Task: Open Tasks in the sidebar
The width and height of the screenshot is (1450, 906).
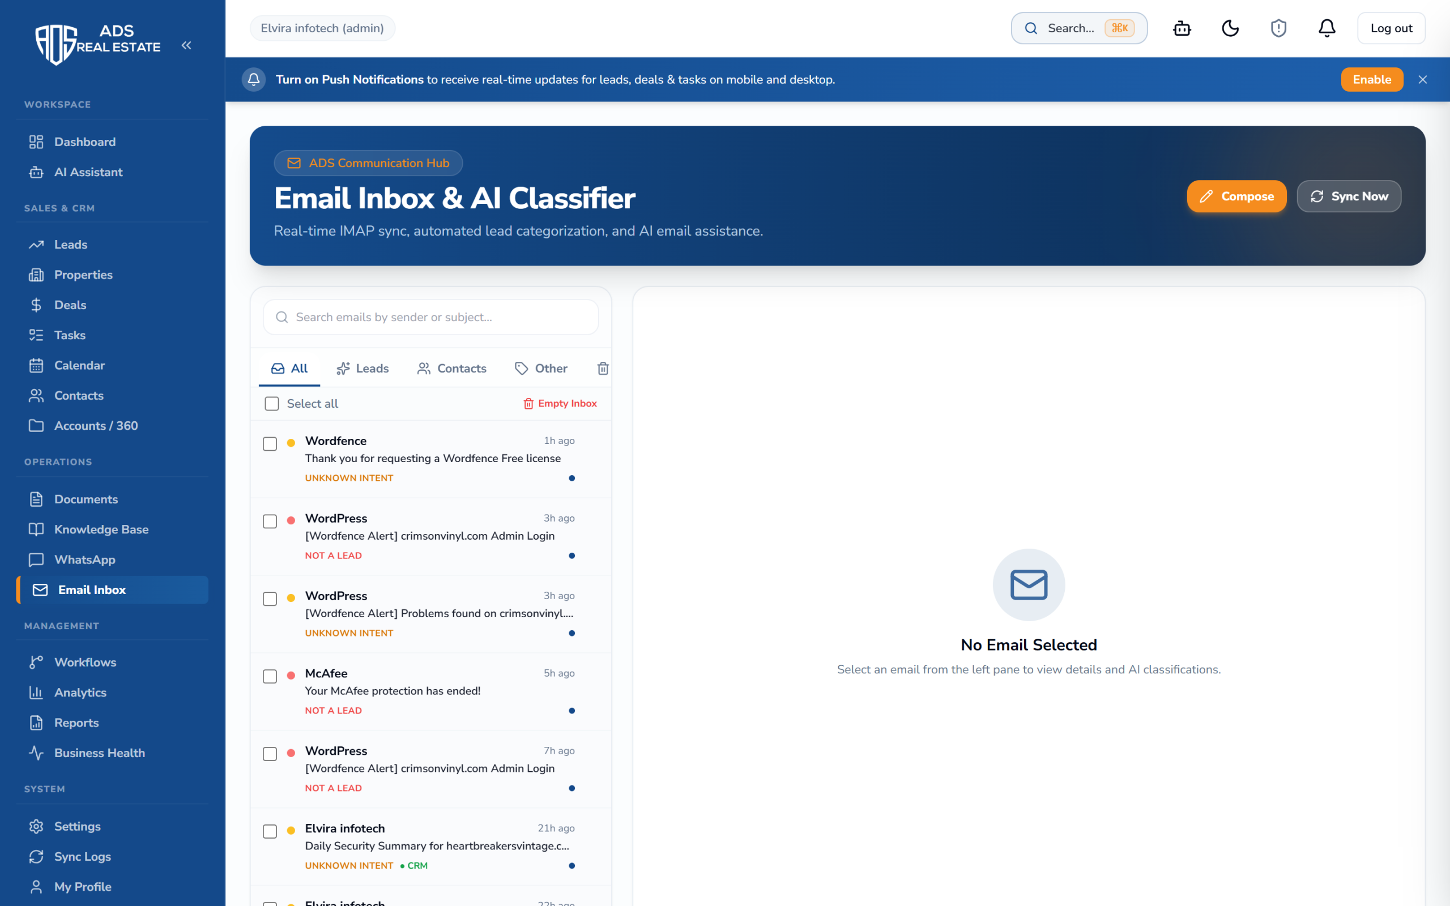Action: coord(113,335)
